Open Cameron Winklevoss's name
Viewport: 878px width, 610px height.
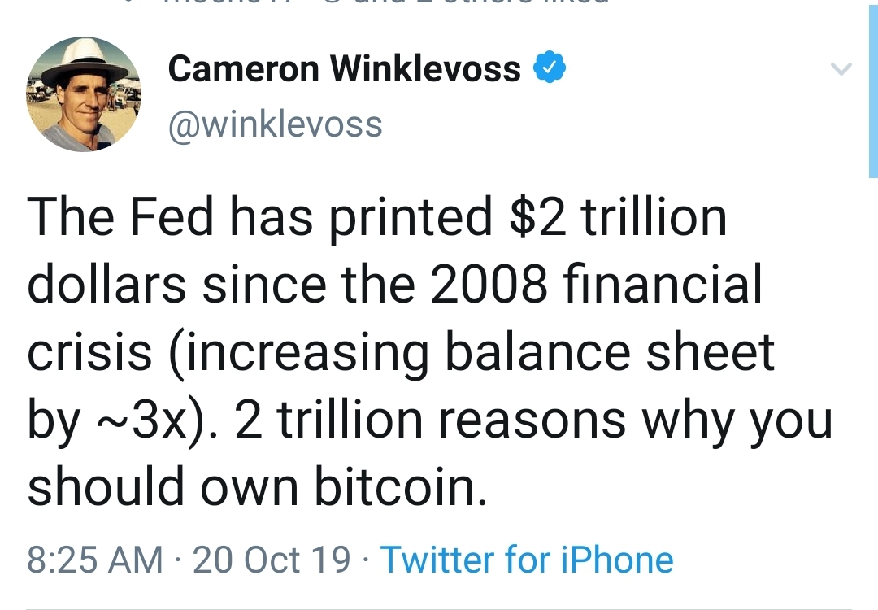coord(344,68)
